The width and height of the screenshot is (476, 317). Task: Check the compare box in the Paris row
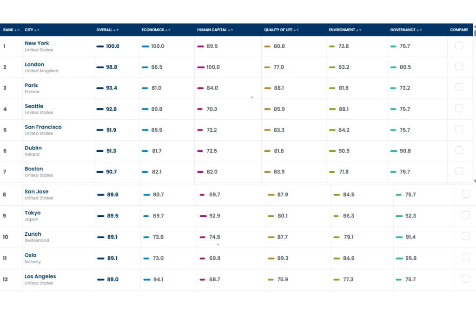(x=459, y=88)
